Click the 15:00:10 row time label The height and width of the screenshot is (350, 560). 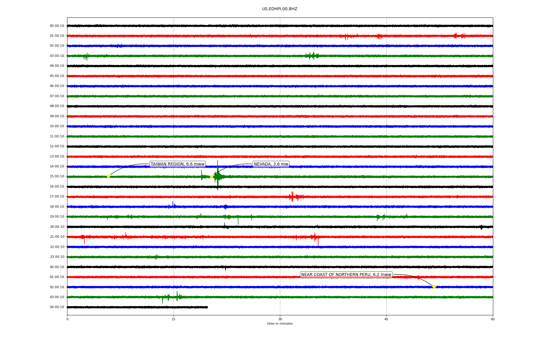click(x=57, y=176)
